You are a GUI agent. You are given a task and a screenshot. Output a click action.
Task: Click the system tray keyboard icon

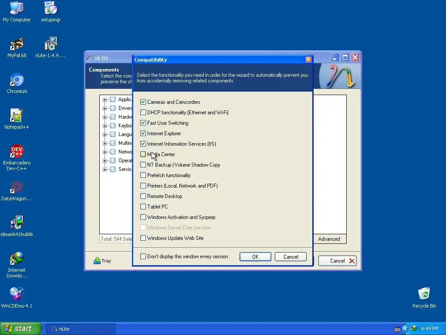[397, 329]
